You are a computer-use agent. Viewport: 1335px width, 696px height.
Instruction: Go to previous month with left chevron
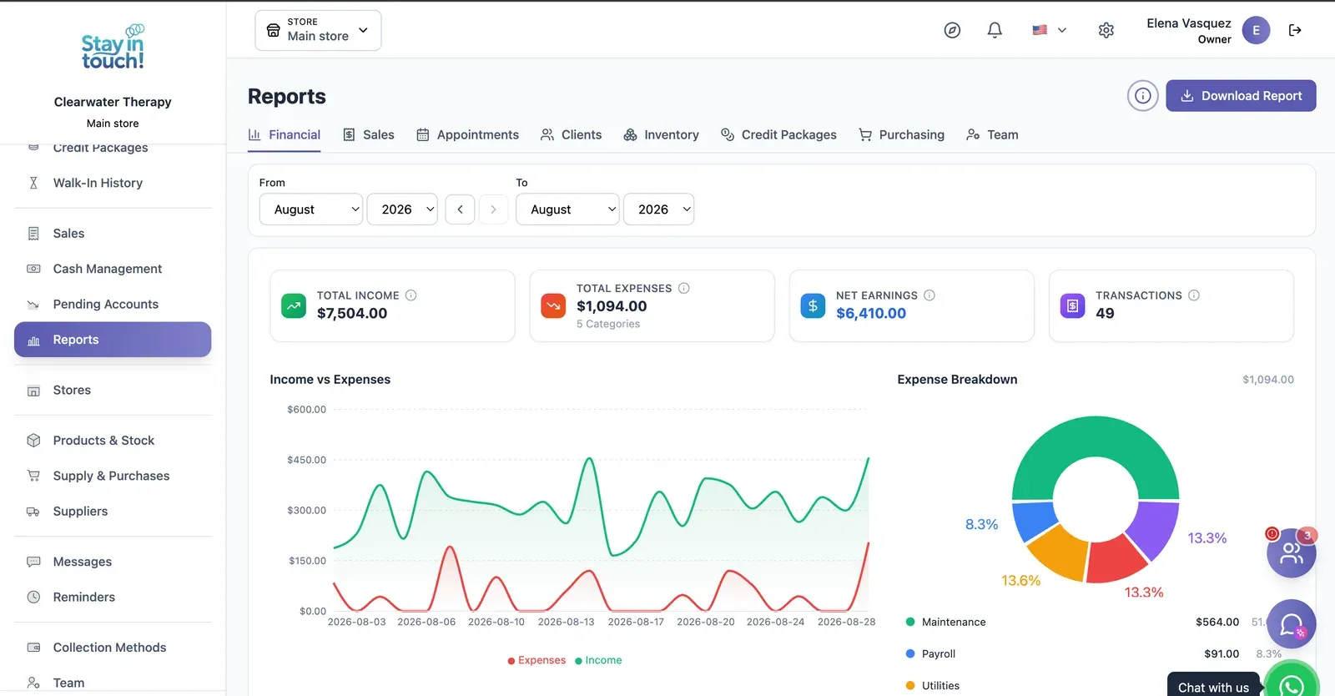click(460, 209)
